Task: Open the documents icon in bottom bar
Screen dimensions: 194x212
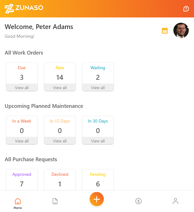Action: [x=55, y=201]
